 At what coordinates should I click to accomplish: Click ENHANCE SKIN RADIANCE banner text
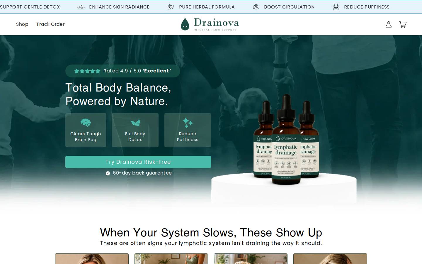(119, 7)
